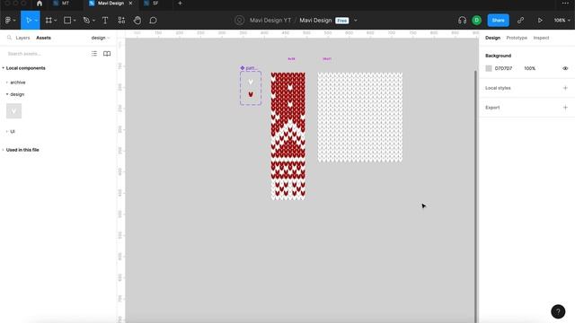Viewport: 575px width, 323px height.
Task: Click the canvas vertical scrollbar
Action: pos(476,196)
